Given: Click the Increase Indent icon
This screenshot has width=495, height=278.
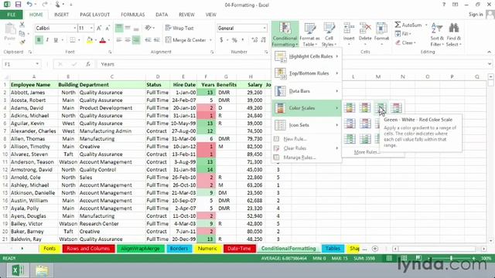Looking at the screenshot, I should click(x=157, y=40).
